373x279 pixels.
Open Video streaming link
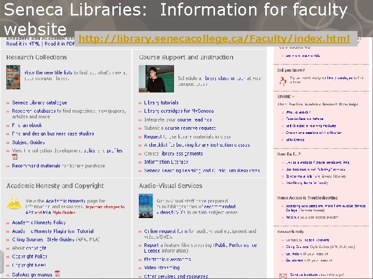(162, 268)
